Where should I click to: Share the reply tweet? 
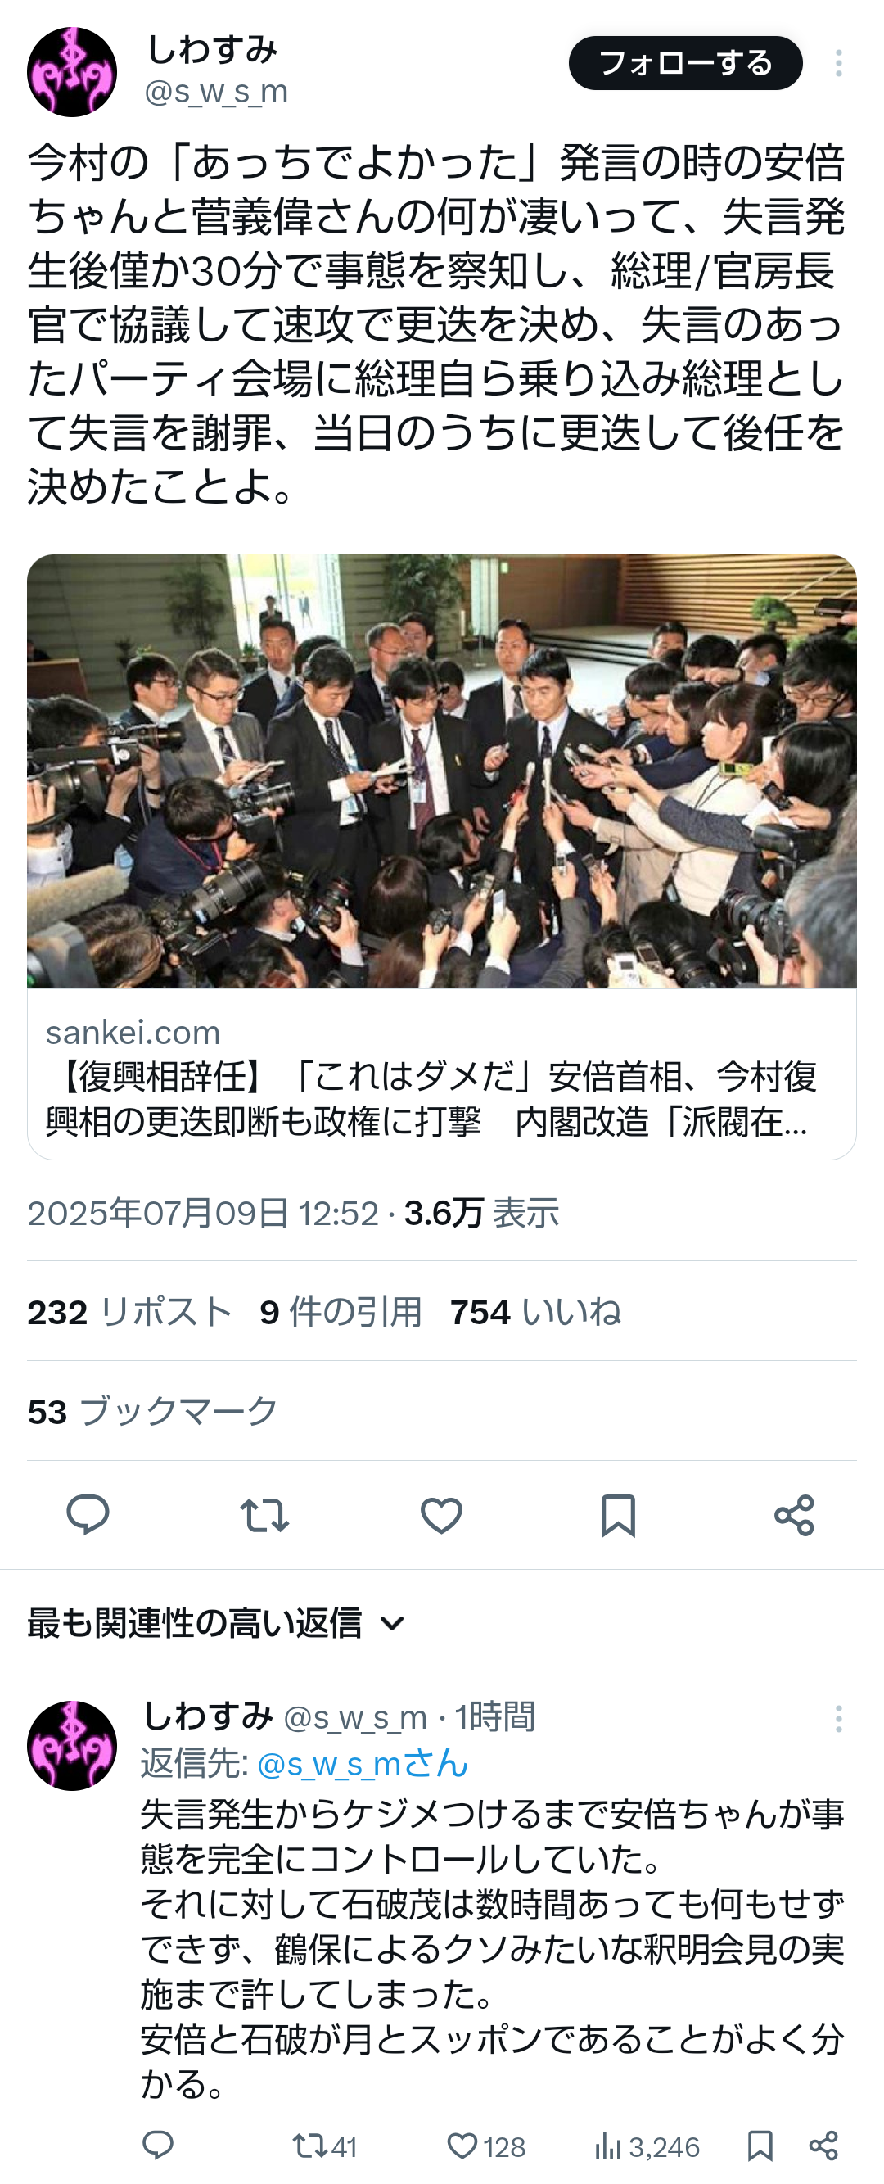tap(823, 2146)
